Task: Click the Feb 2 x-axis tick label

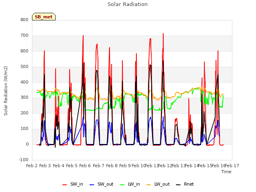Action: coord(32,166)
